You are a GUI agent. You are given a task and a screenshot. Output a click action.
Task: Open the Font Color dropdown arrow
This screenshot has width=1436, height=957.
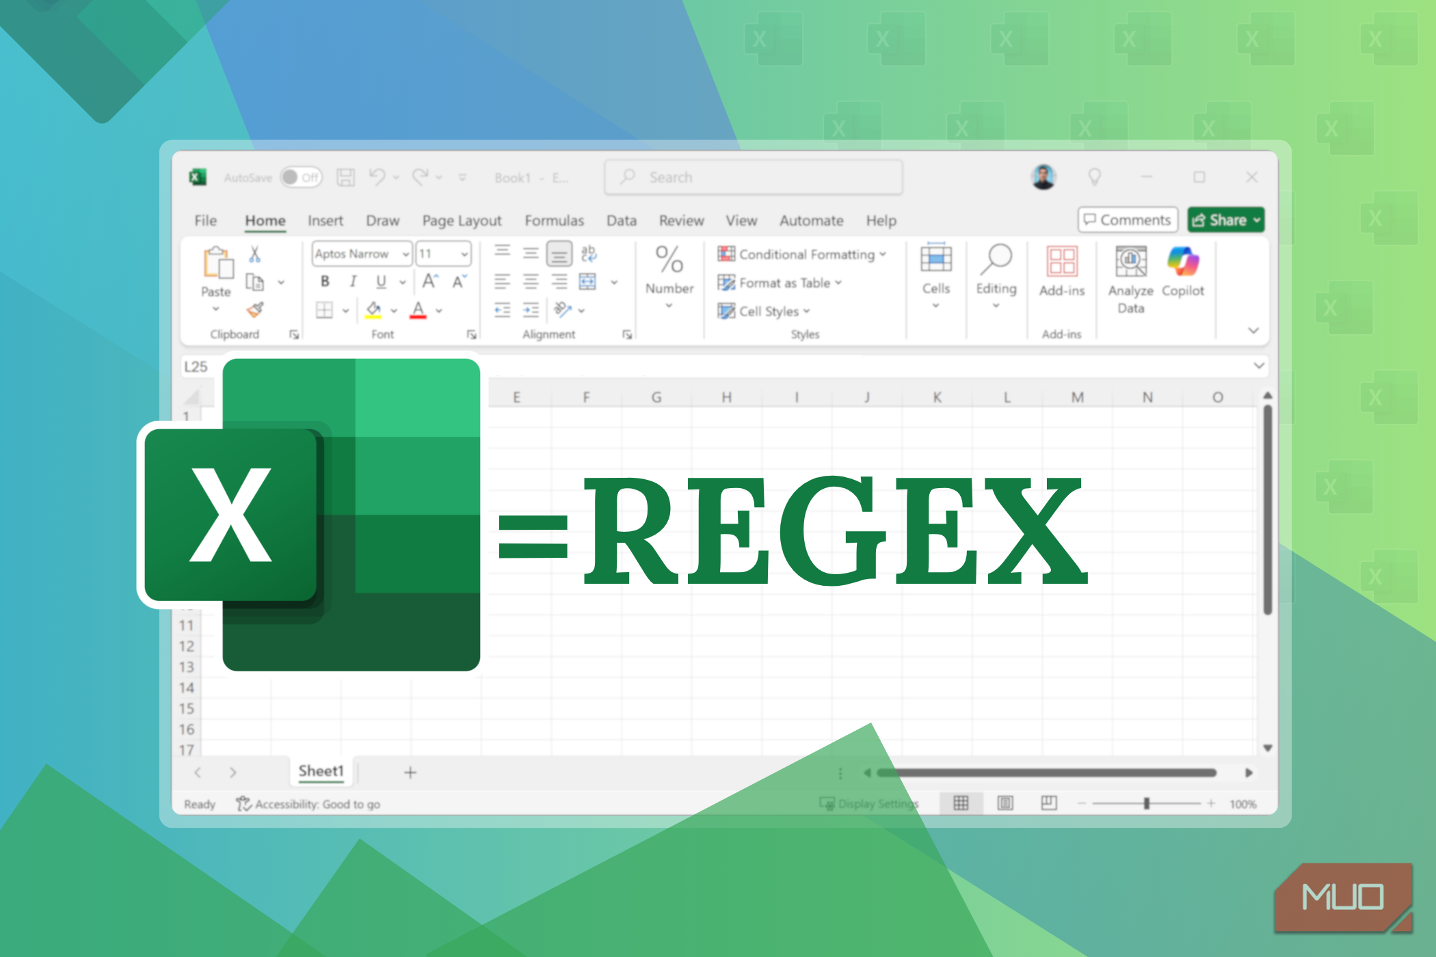(x=439, y=311)
